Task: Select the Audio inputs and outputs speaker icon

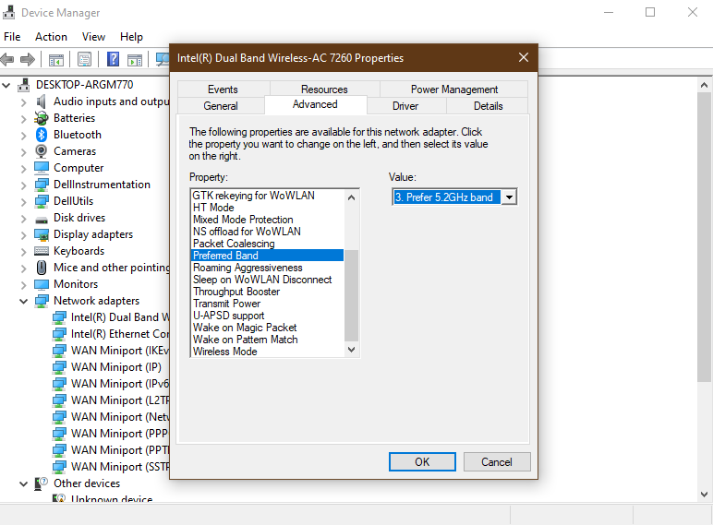Action: [41, 101]
